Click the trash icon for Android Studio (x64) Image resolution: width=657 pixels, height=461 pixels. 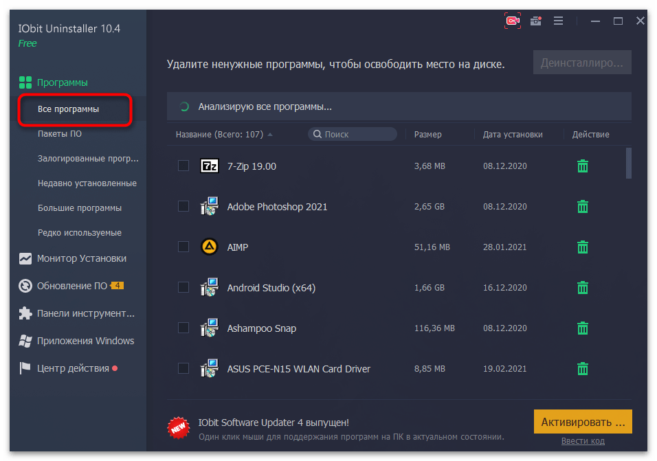point(582,288)
